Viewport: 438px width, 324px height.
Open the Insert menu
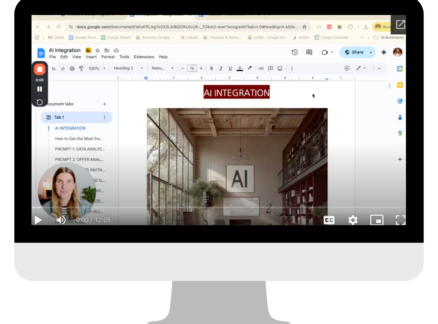point(91,57)
